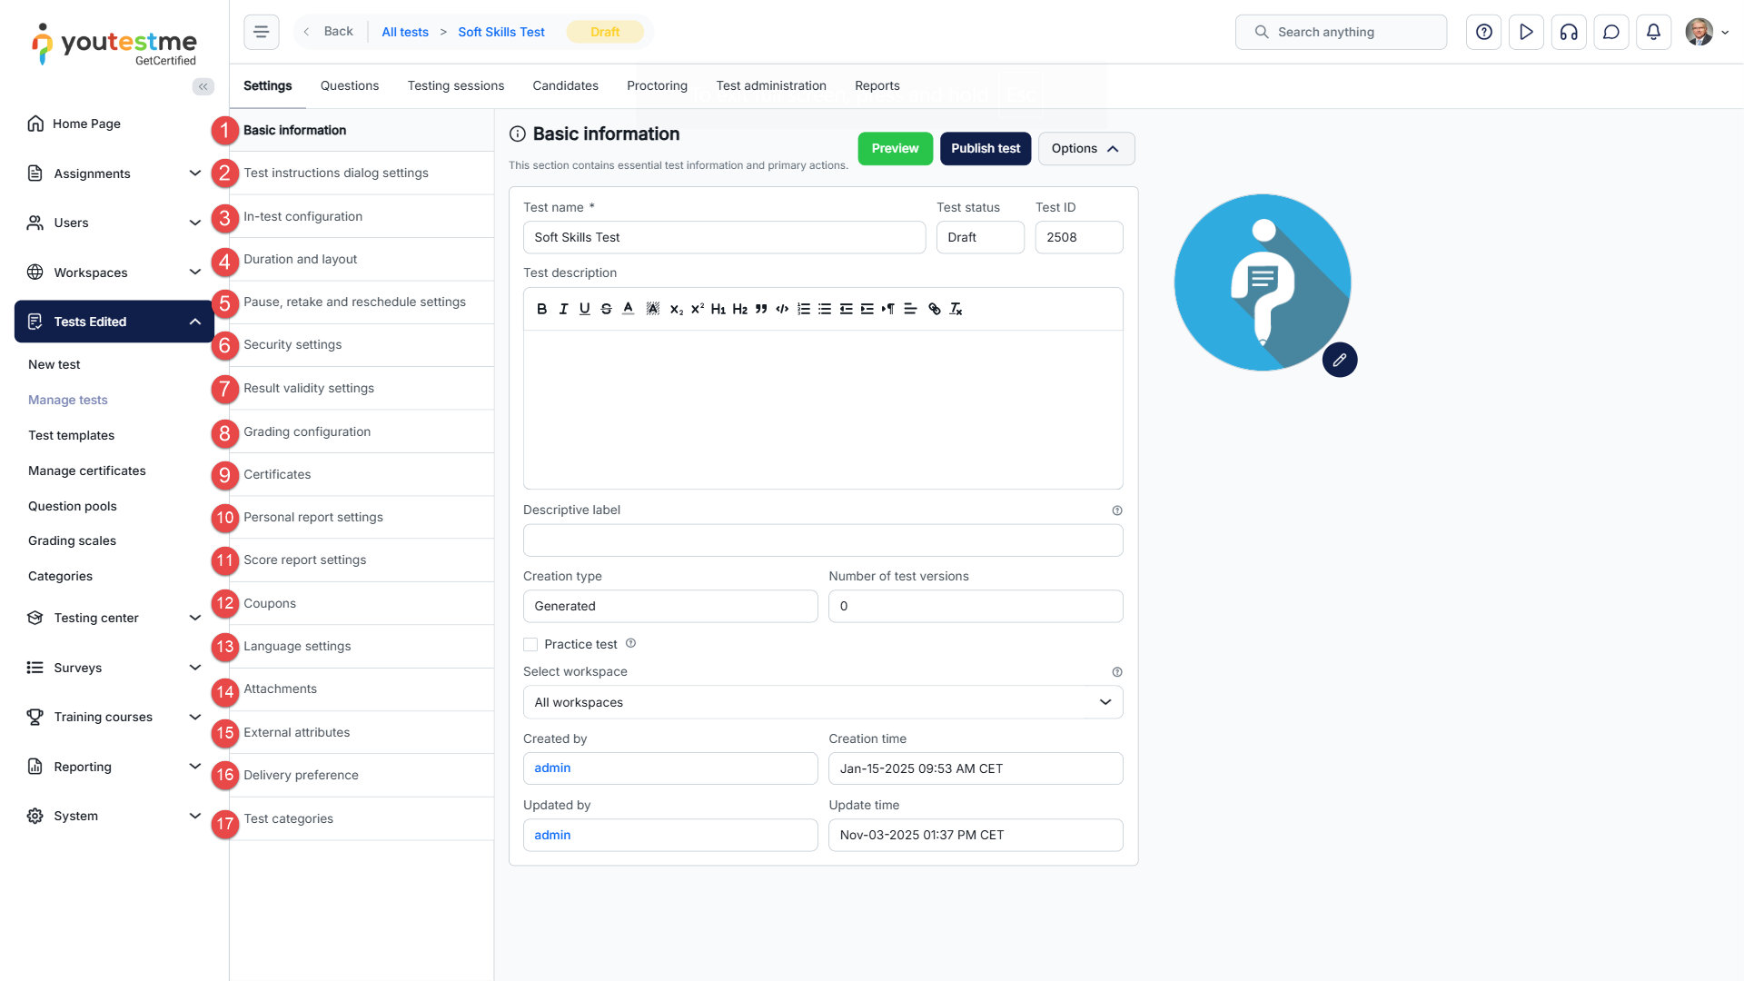This screenshot has width=1744, height=981.
Task: Click the numbered list icon
Action: pyautogui.click(x=803, y=309)
